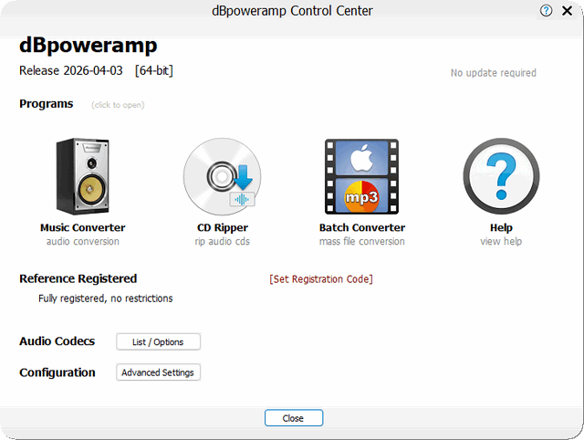
Task: Click the small help icon in title bar
Action: (547, 11)
